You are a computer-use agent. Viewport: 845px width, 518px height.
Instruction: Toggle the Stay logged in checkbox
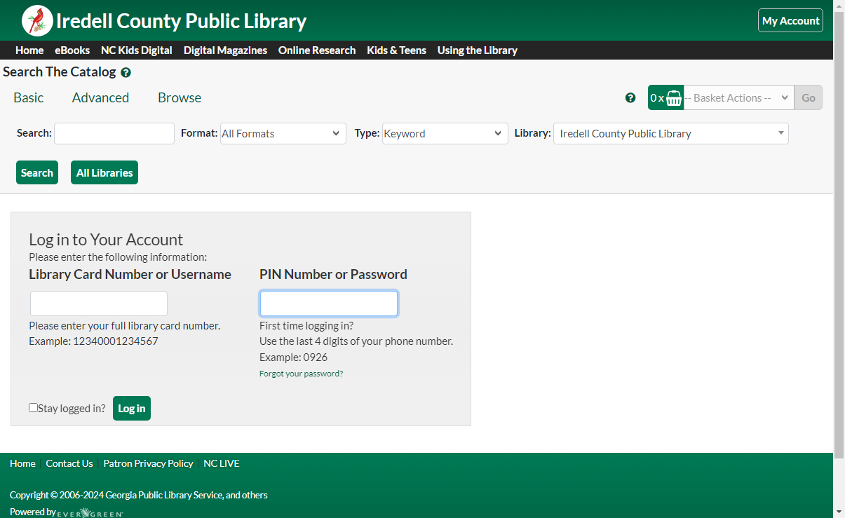33,407
